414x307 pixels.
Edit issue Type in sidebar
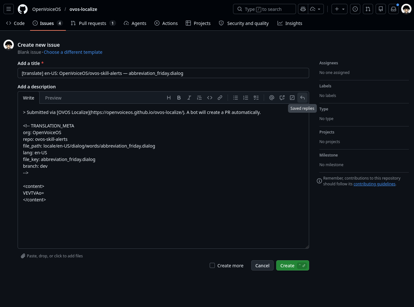coord(324,109)
